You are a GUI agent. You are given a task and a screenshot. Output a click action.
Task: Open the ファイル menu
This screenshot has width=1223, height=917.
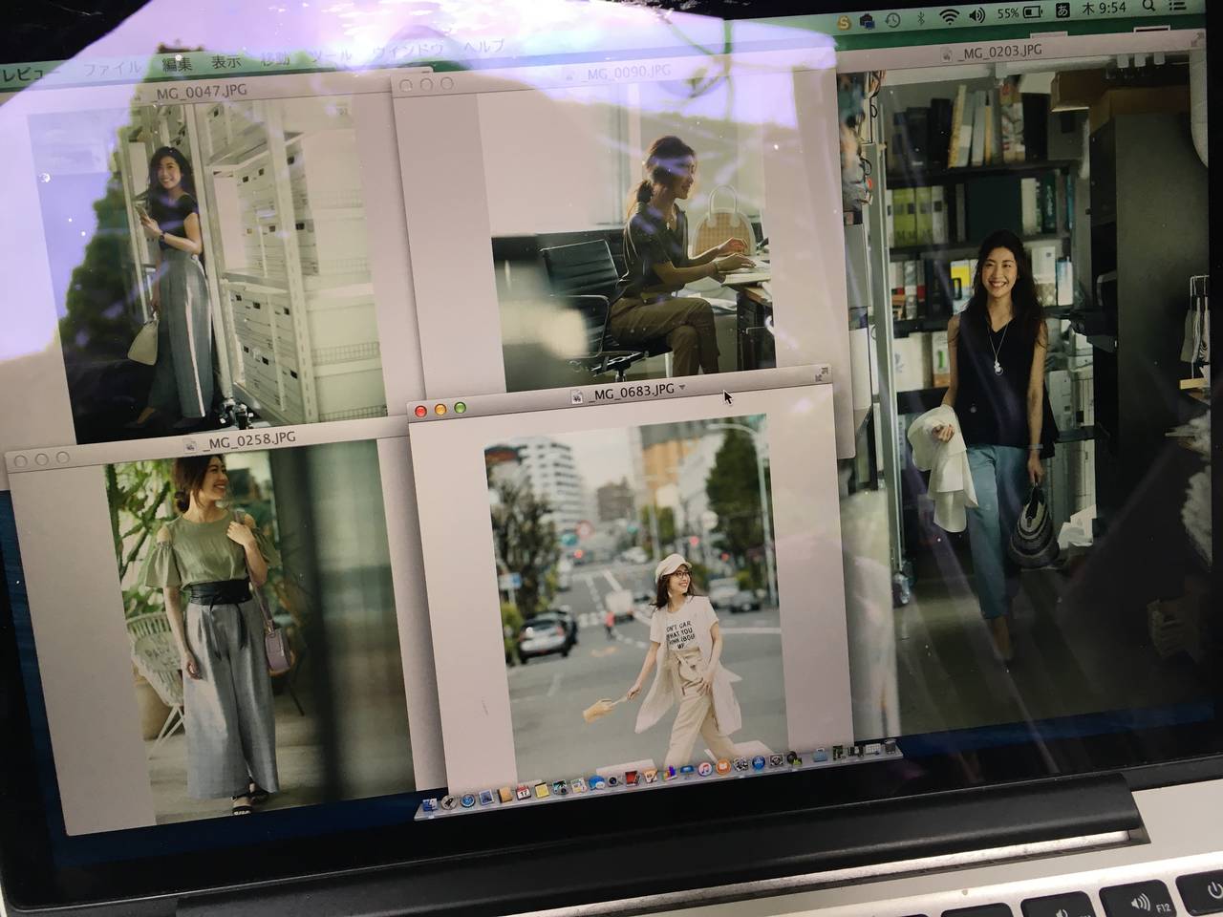pyautogui.click(x=111, y=68)
